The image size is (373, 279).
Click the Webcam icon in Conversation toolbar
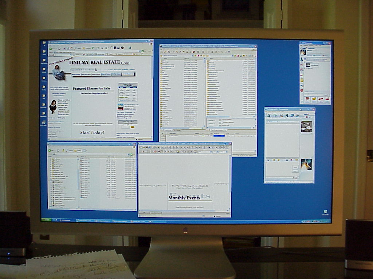(x=282, y=116)
